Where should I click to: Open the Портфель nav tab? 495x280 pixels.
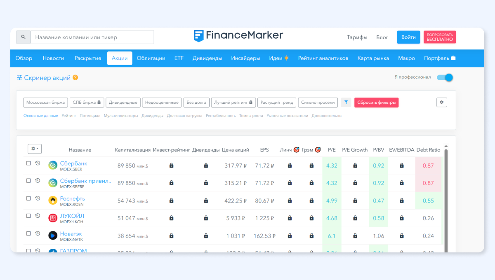[x=440, y=58]
